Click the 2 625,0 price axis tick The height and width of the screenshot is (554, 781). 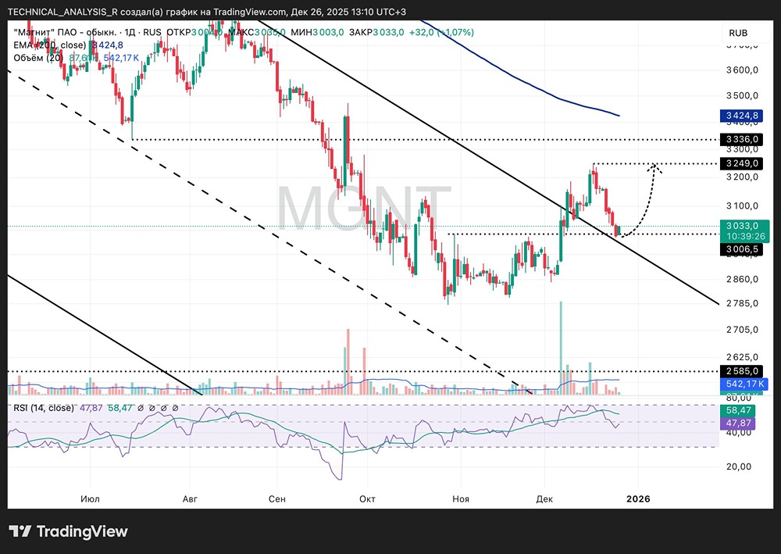742,357
